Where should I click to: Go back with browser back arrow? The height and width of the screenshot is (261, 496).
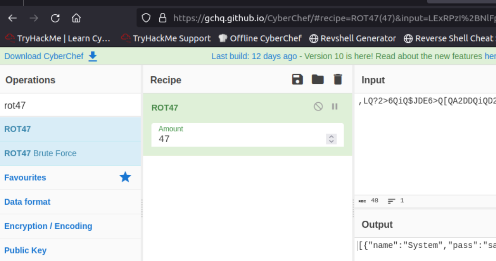(12, 18)
